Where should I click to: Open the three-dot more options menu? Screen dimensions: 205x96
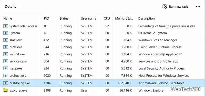pos(198,7)
